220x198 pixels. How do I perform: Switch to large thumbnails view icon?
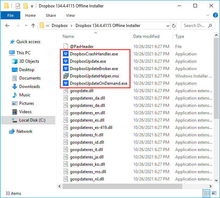pos(214,193)
